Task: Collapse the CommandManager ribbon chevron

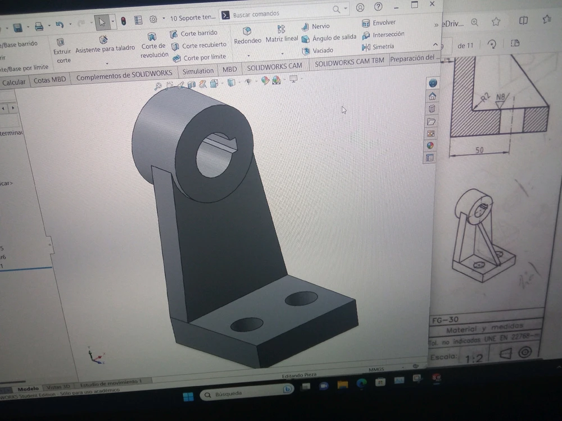Action: tap(435, 45)
